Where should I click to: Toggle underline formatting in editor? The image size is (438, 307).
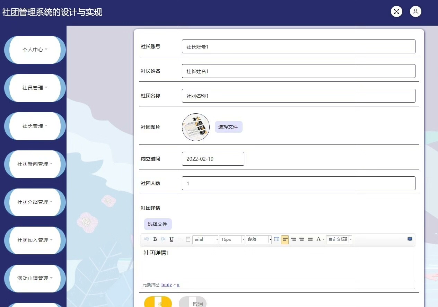[x=172, y=239]
